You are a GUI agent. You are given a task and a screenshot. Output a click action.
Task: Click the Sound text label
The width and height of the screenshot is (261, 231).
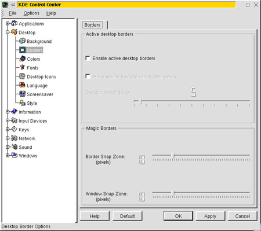[x=26, y=147]
